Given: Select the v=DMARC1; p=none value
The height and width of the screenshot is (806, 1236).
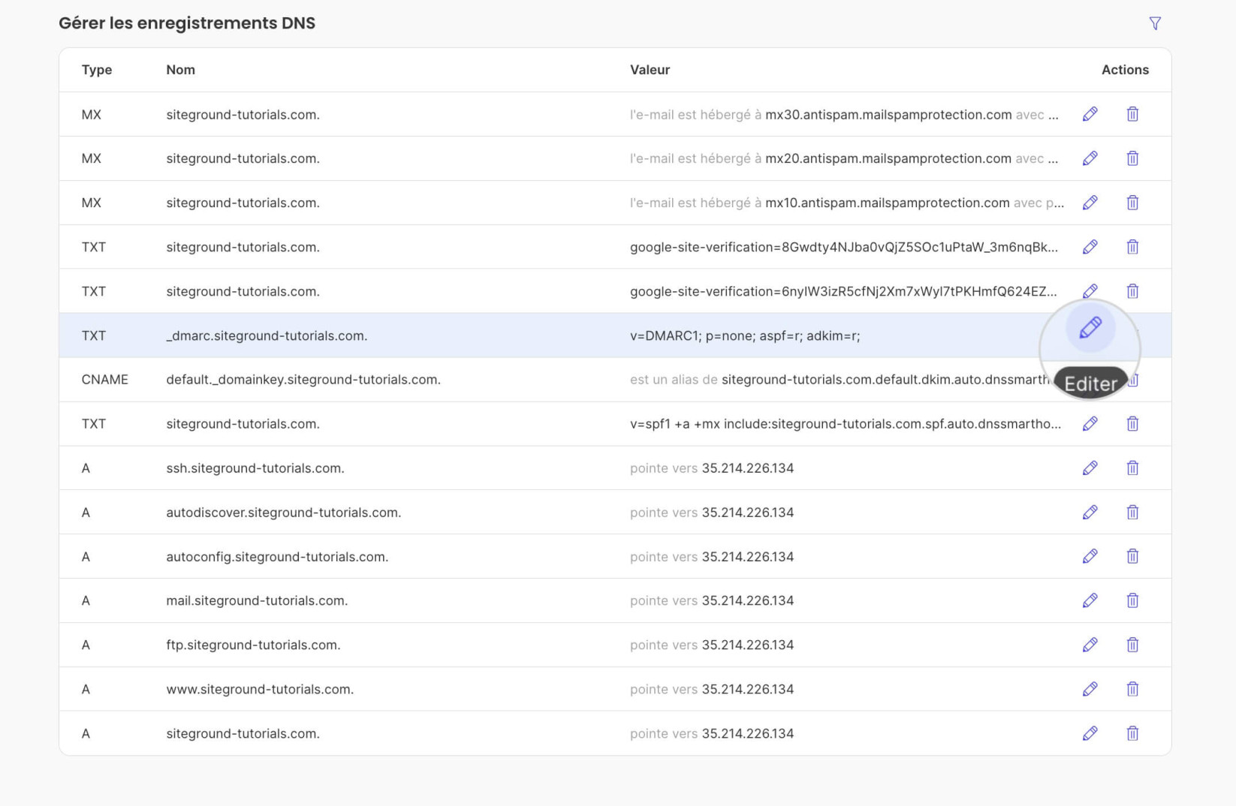Looking at the screenshot, I should (x=745, y=335).
